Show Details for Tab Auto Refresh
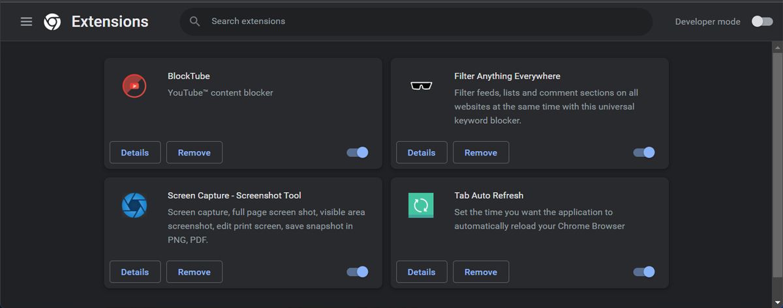Screen dimensions: 783x308 point(422,272)
